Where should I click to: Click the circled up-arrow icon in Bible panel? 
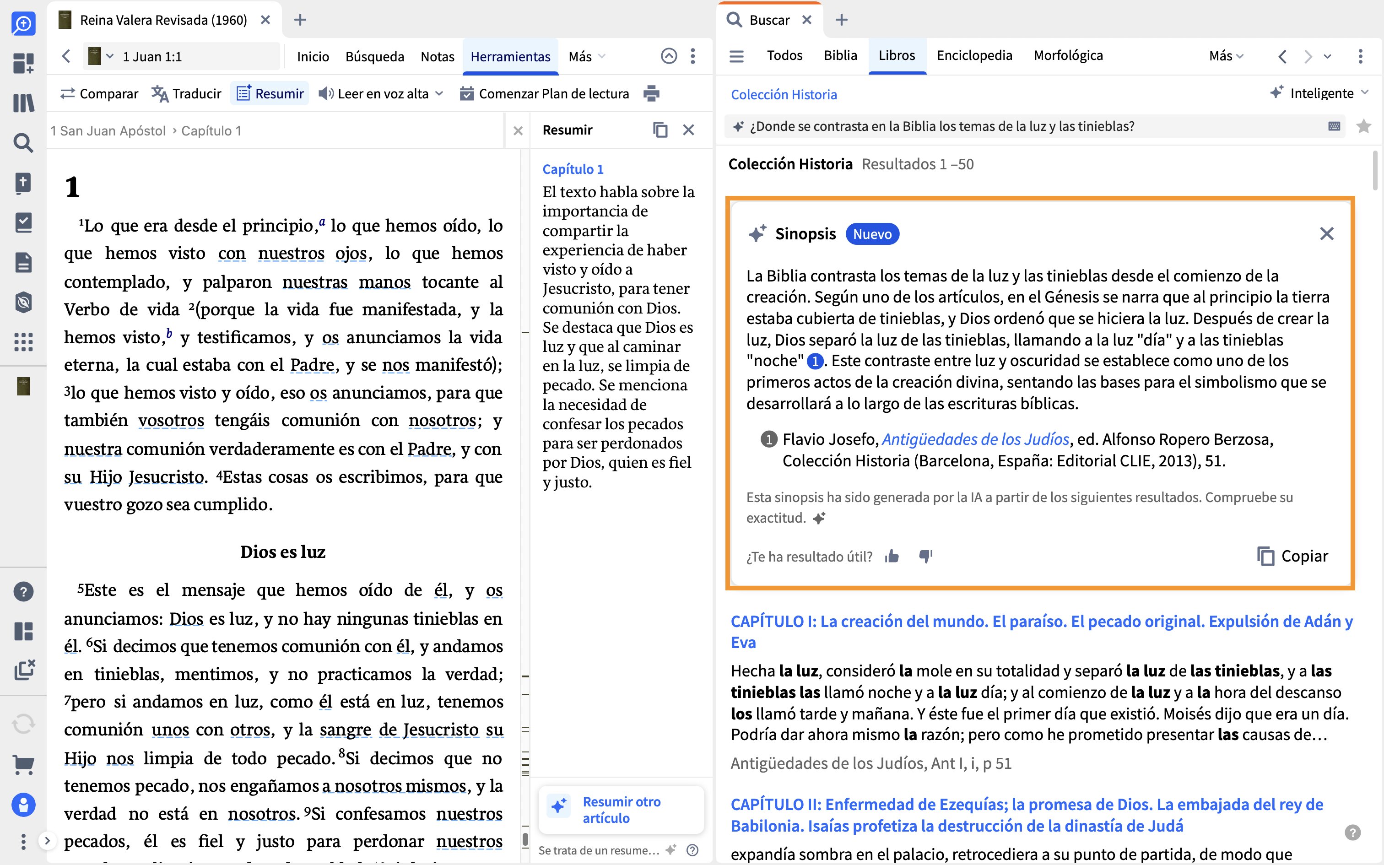[669, 56]
